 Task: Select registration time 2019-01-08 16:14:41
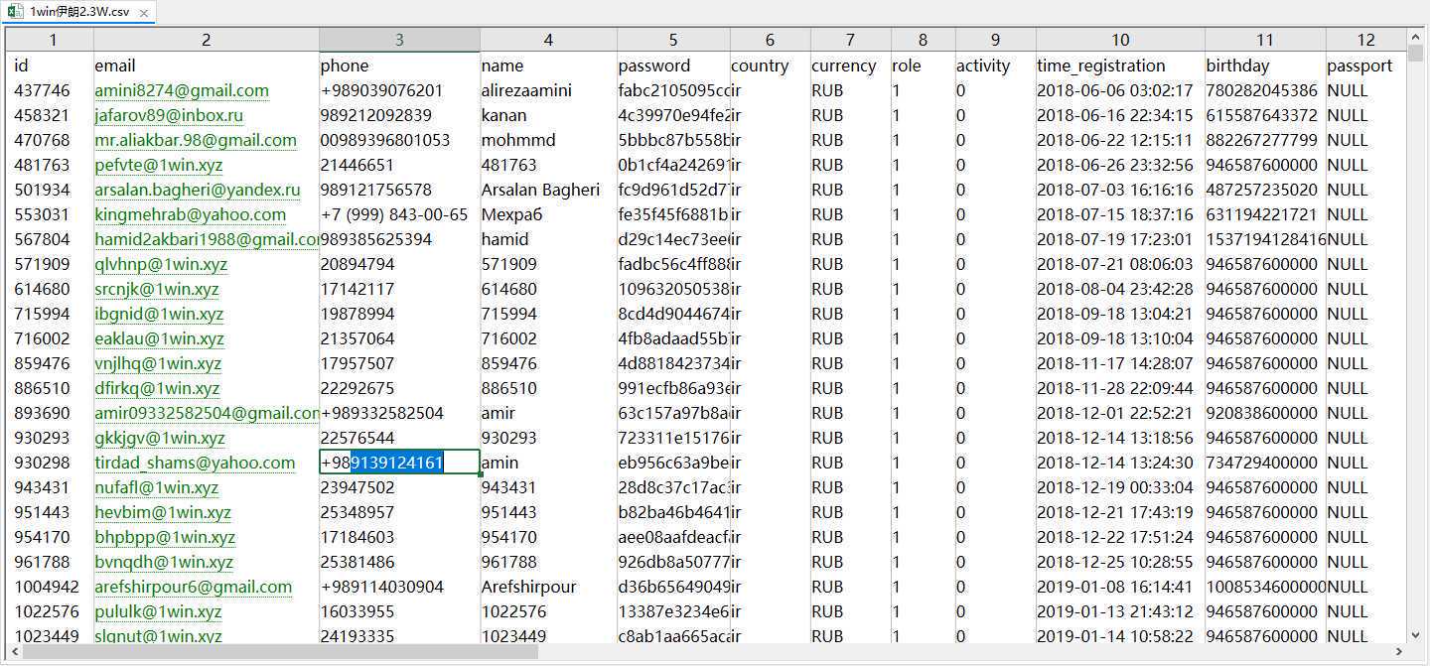pyautogui.click(x=1120, y=587)
